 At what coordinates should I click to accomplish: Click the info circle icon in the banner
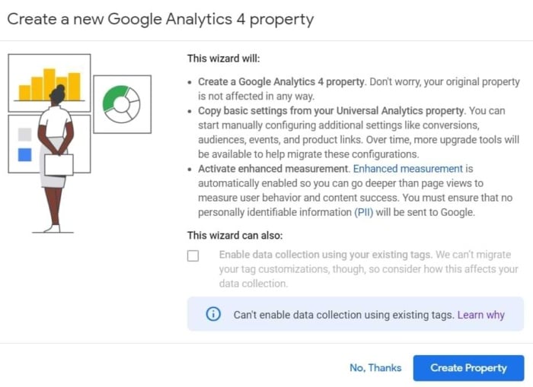(213, 314)
